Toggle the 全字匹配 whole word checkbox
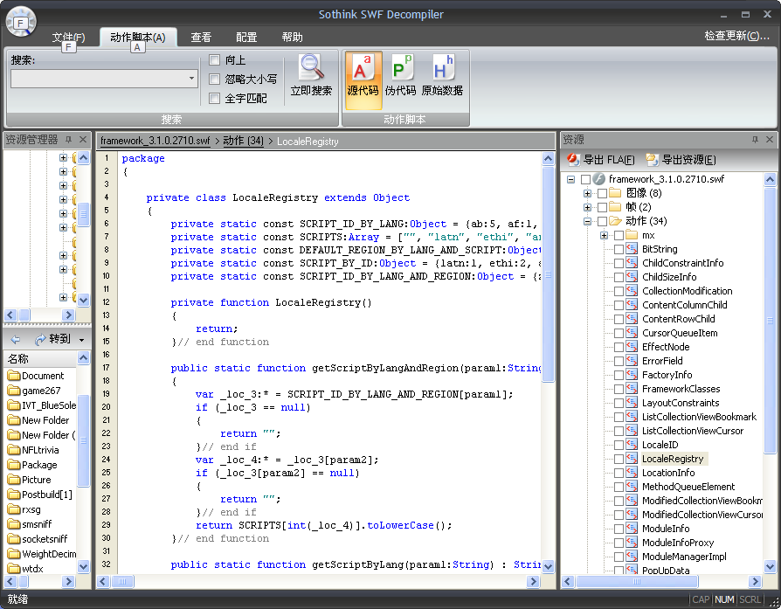Image resolution: width=781 pixels, height=609 pixels. 215,98
